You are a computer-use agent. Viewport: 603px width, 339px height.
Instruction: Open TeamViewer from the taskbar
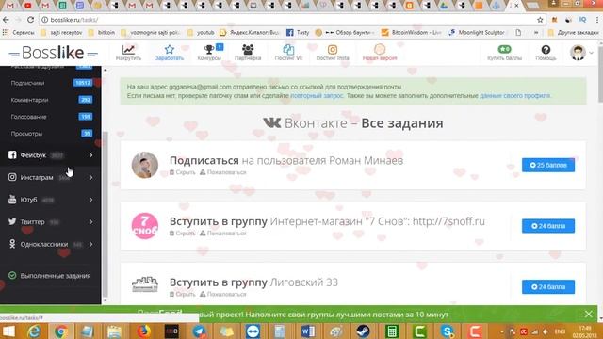pos(253,331)
